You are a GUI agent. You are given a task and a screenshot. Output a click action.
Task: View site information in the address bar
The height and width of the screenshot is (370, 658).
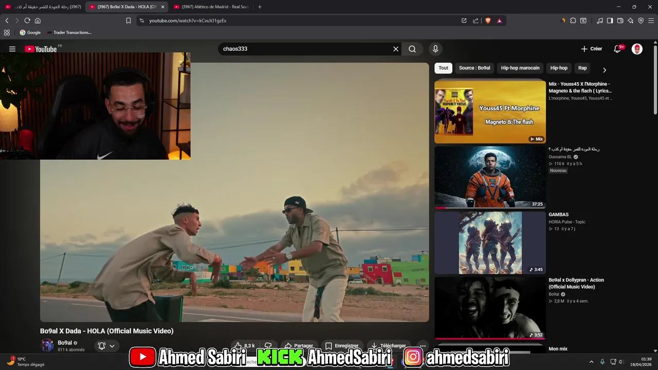click(x=142, y=21)
